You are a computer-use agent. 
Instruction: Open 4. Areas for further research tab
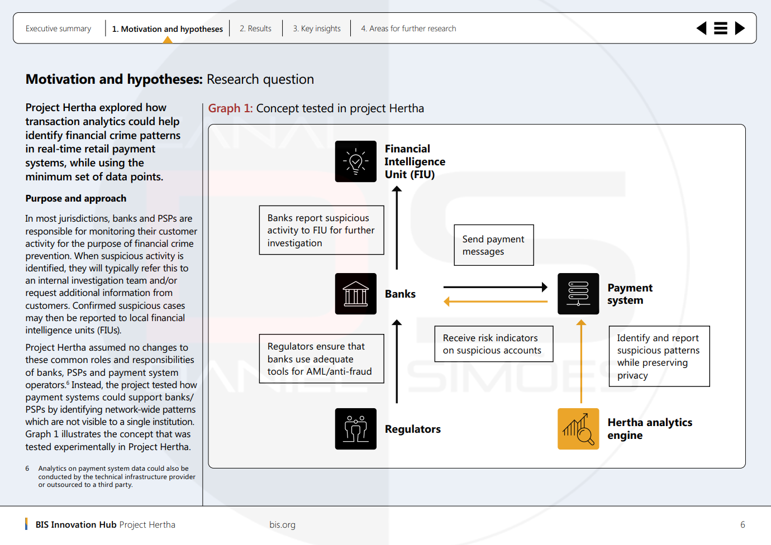(x=408, y=28)
